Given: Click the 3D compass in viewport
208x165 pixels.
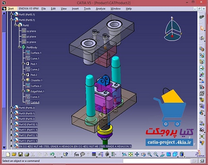Looking at the screenshot, I should click(172, 29).
